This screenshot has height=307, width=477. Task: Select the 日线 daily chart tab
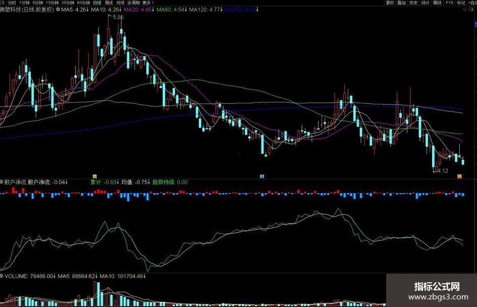(x=97, y=3)
